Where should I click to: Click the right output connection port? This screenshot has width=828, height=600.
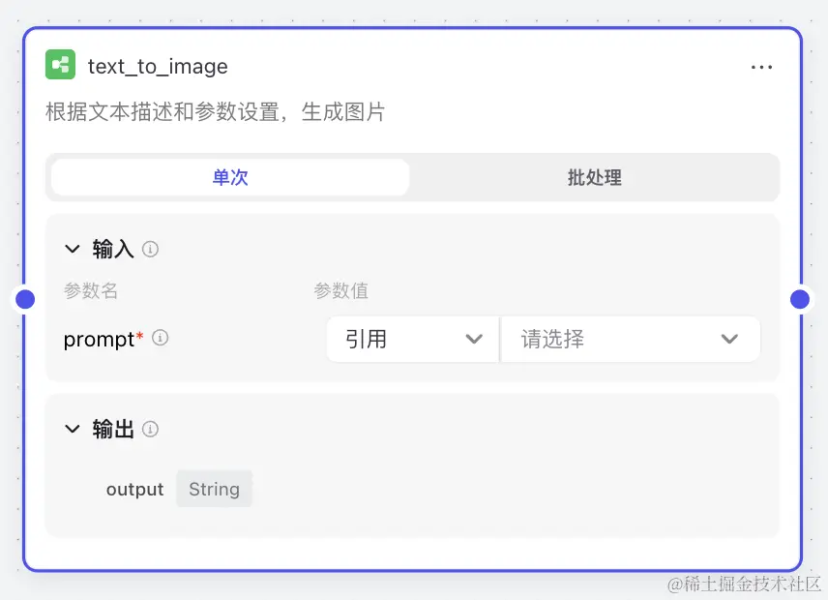800,299
